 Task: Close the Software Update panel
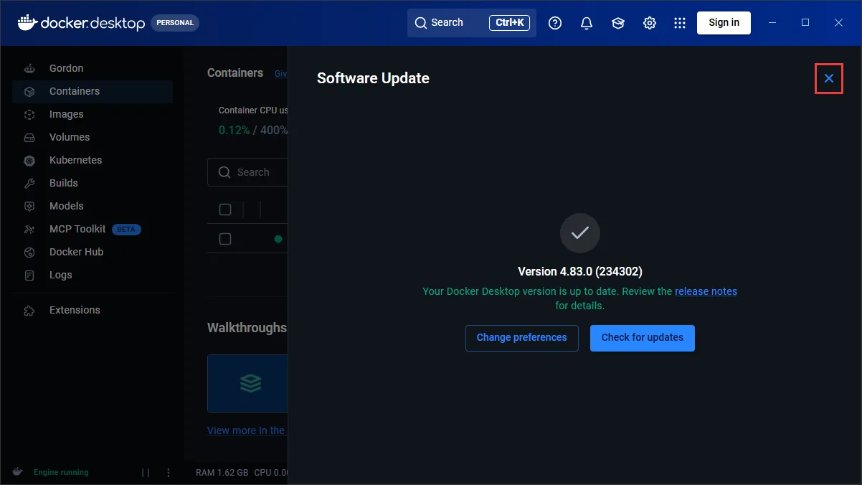pyautogui.click(x=829, y=78)
